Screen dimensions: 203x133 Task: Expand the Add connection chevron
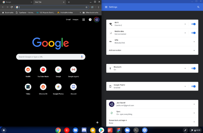[x=194, y=50]
